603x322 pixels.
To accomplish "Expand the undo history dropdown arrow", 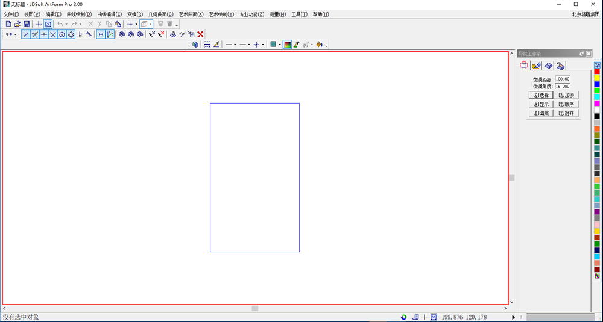I will point(66,24).
